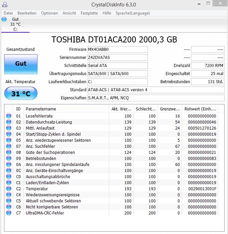The width and height of the screenshot is (228, 234).
Task: Click the Schnittstelle field Serial ATA
Action: [x=118, y=66]
